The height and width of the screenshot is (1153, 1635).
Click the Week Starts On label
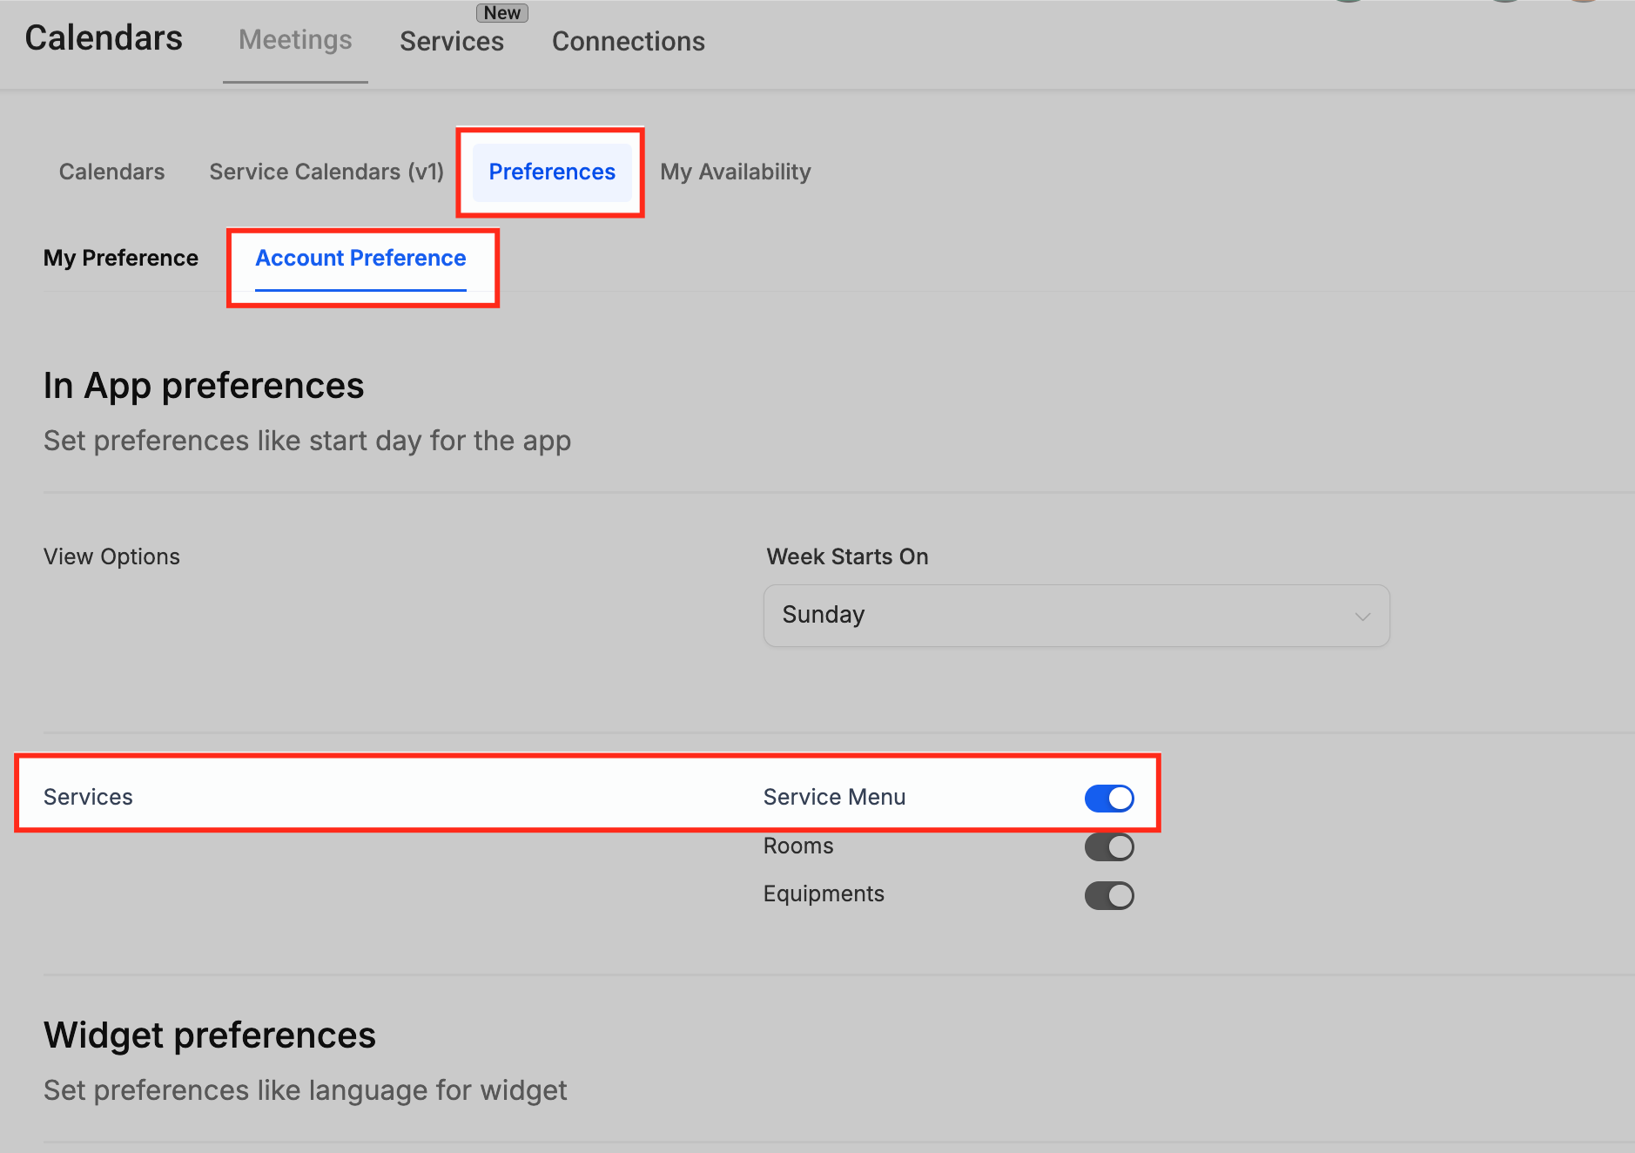coord(847,556)
